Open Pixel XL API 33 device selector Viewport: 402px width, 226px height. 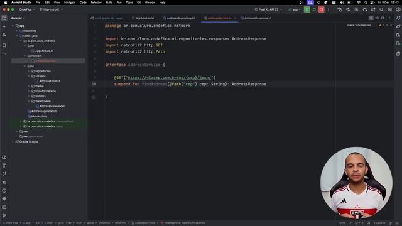(268, 9)
